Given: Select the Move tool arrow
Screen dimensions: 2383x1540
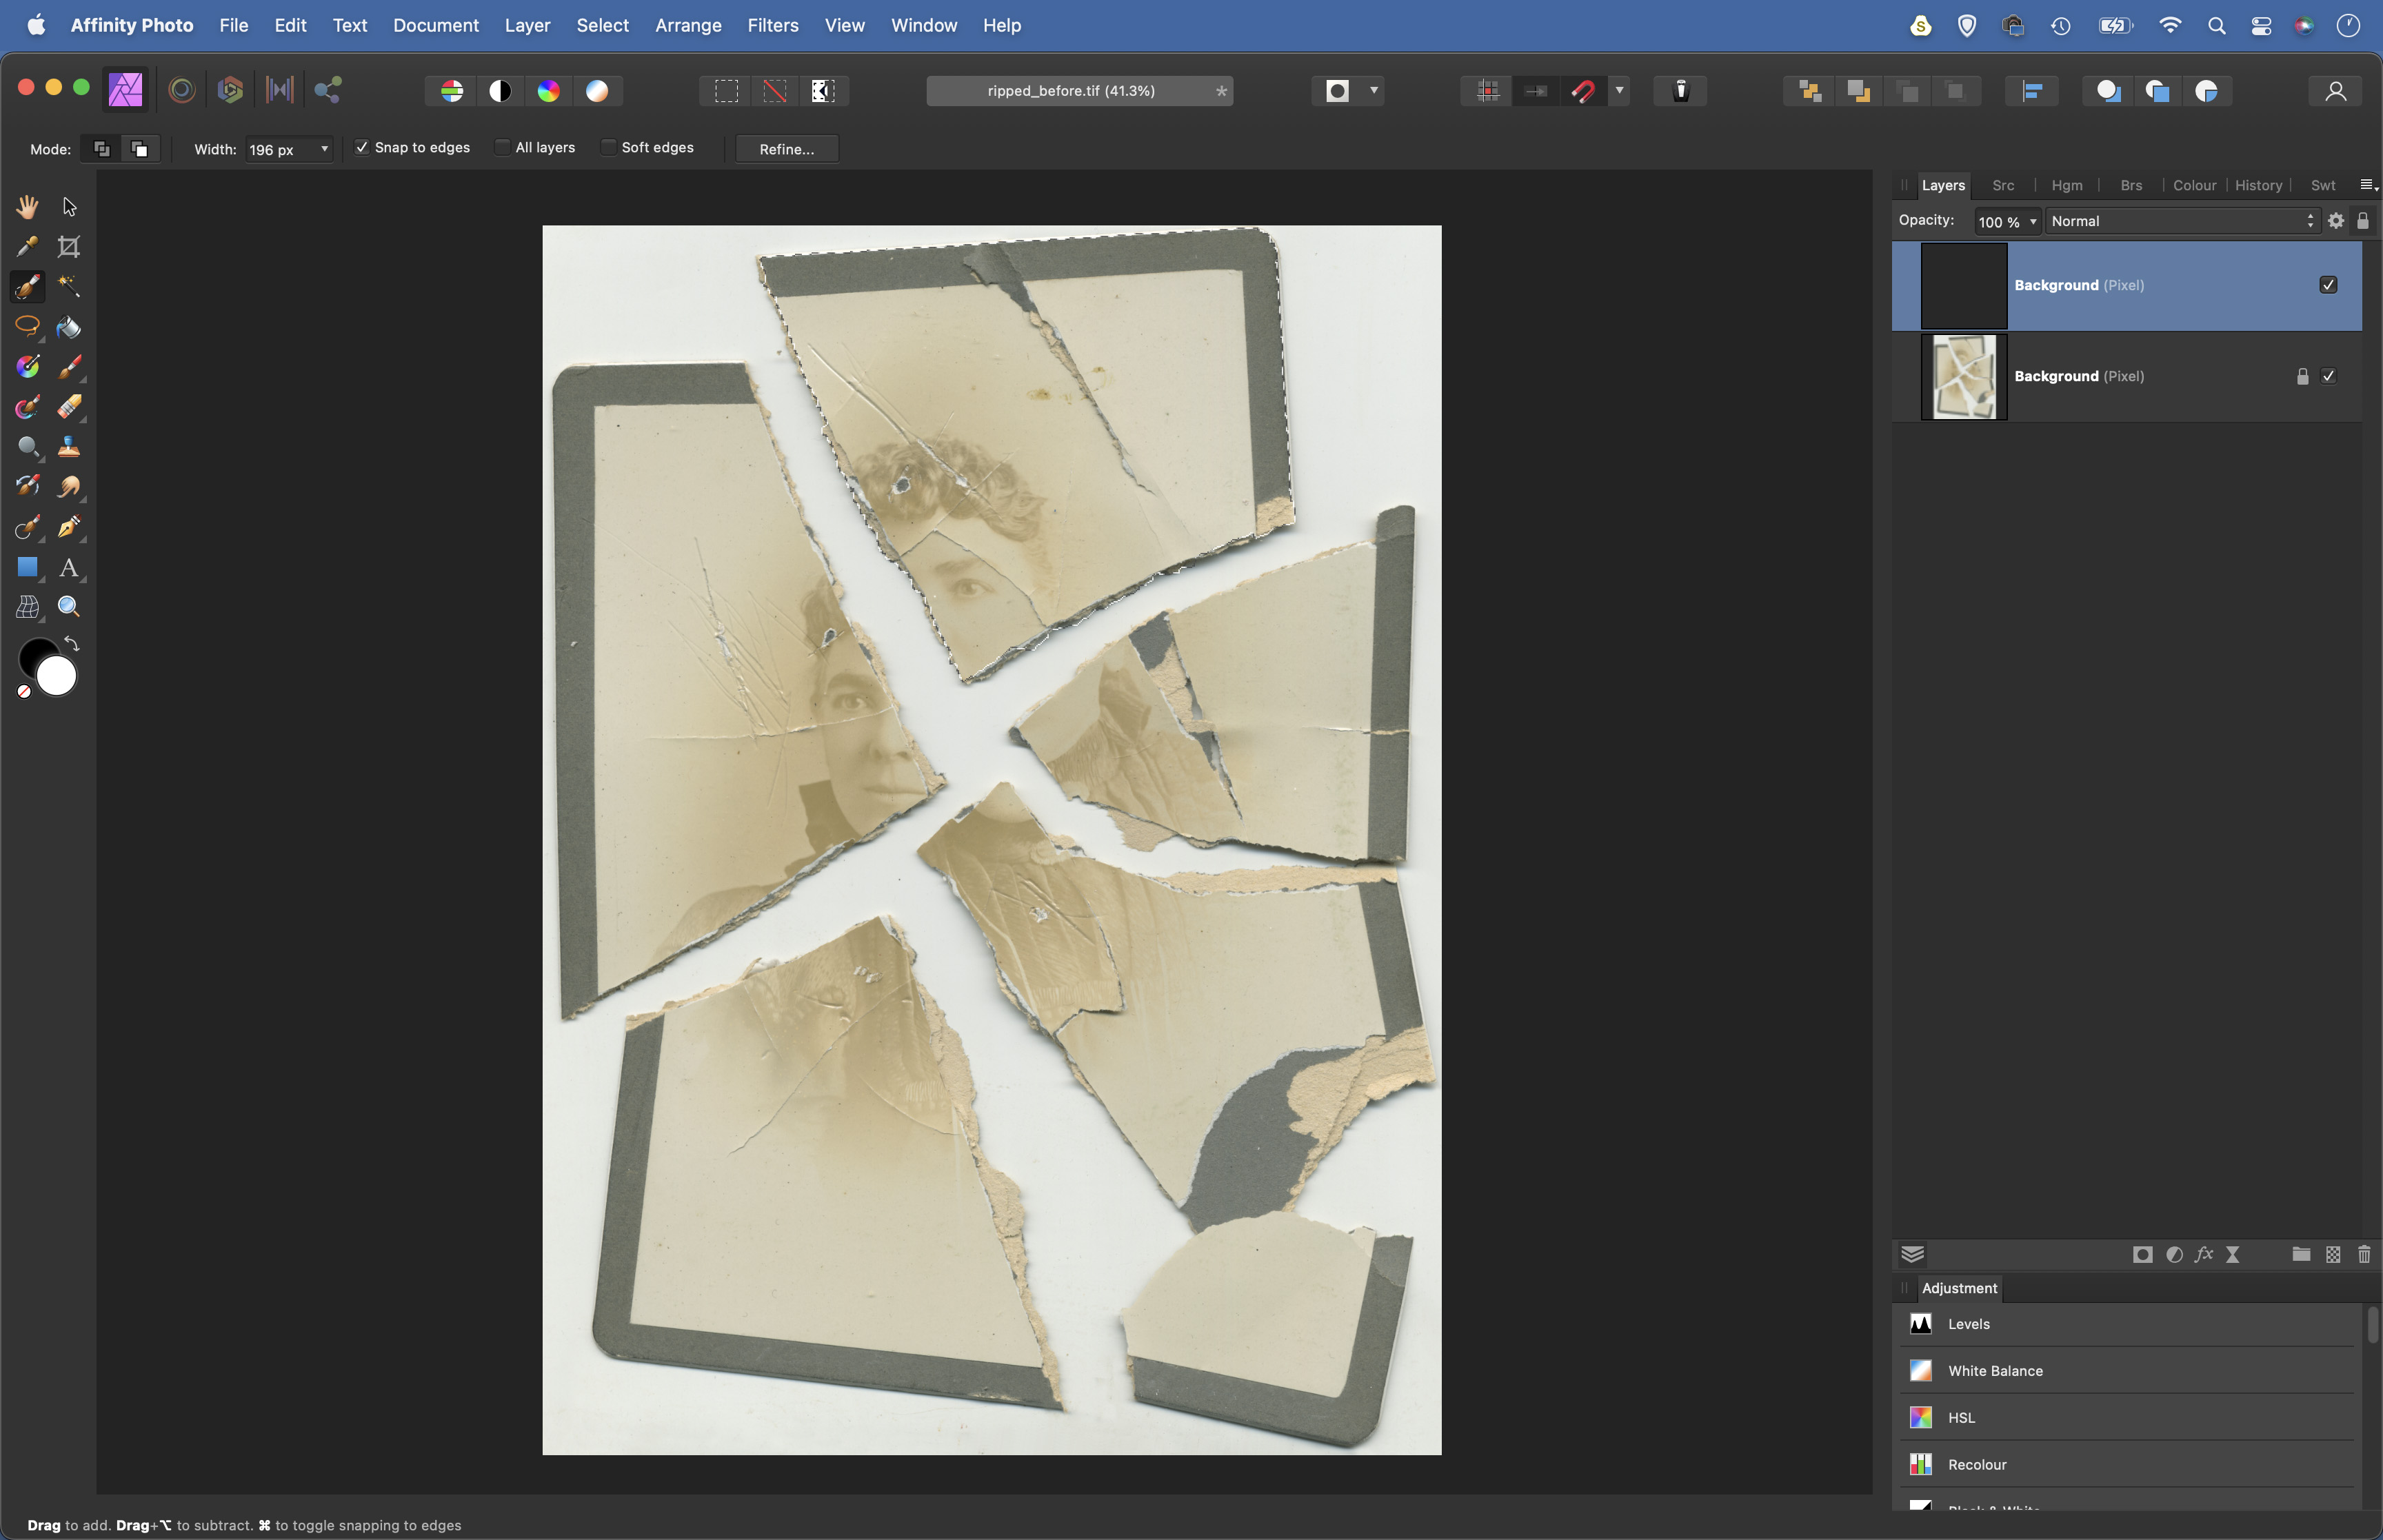Looking at the screenshot, I should click(69, 206).
